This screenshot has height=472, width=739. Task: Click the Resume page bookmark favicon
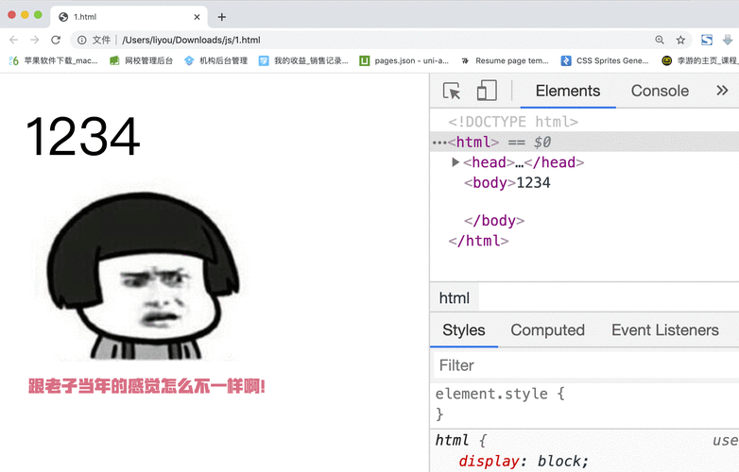(x=465, y=60)
